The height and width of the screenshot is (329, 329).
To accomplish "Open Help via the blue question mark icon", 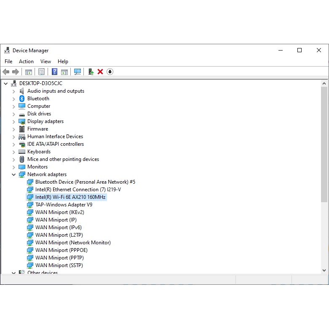I will 55,72.
